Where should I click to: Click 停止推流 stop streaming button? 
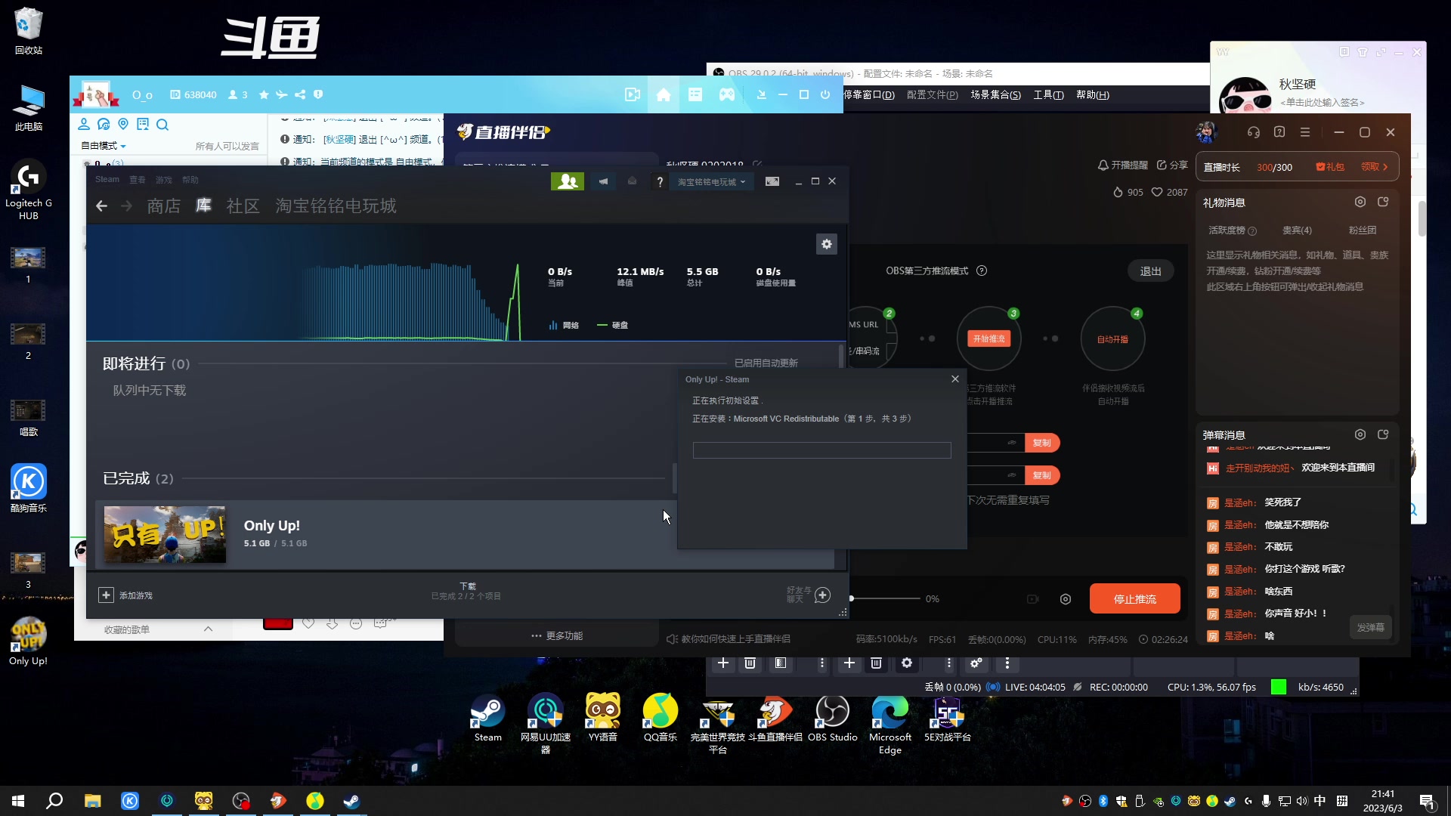[x=1134, y=599]
